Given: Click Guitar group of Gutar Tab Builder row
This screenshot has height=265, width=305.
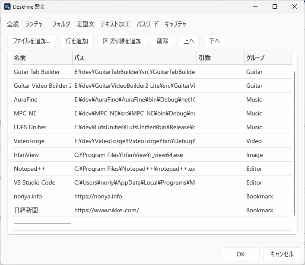Looking at the screenshot, I should click(x=268, y=72).
